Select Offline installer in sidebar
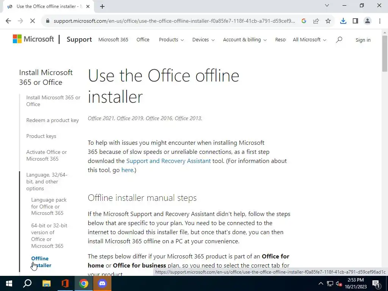 [41, 262]
